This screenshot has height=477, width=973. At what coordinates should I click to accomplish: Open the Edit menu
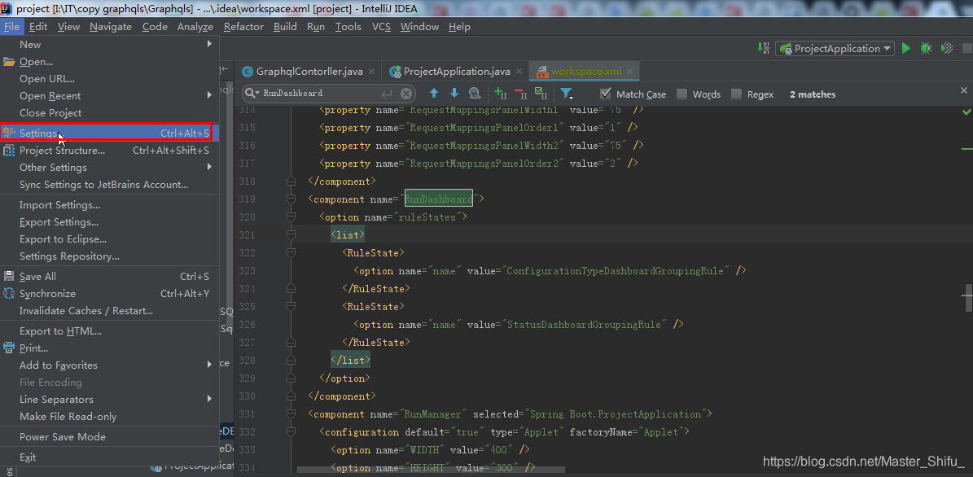point(37,27)
